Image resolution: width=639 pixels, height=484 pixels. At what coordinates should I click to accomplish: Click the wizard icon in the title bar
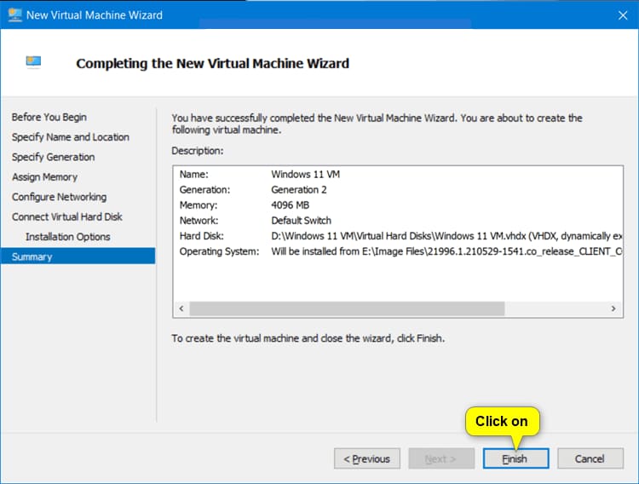point(14,14)
